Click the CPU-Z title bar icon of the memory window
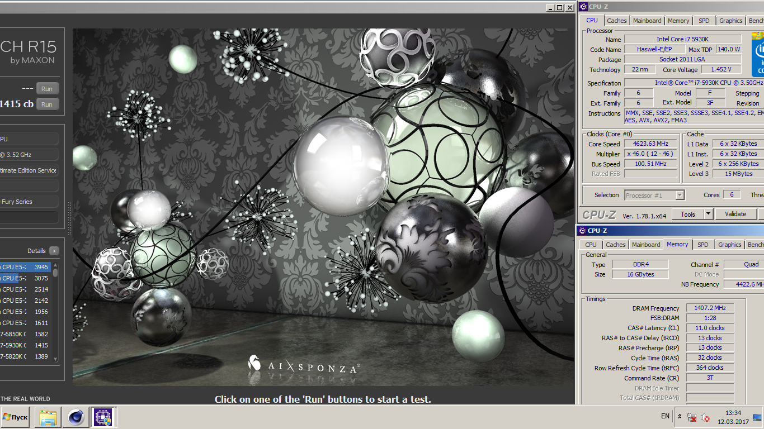This screenshot has width=764, height=429. tap(582, 231)
